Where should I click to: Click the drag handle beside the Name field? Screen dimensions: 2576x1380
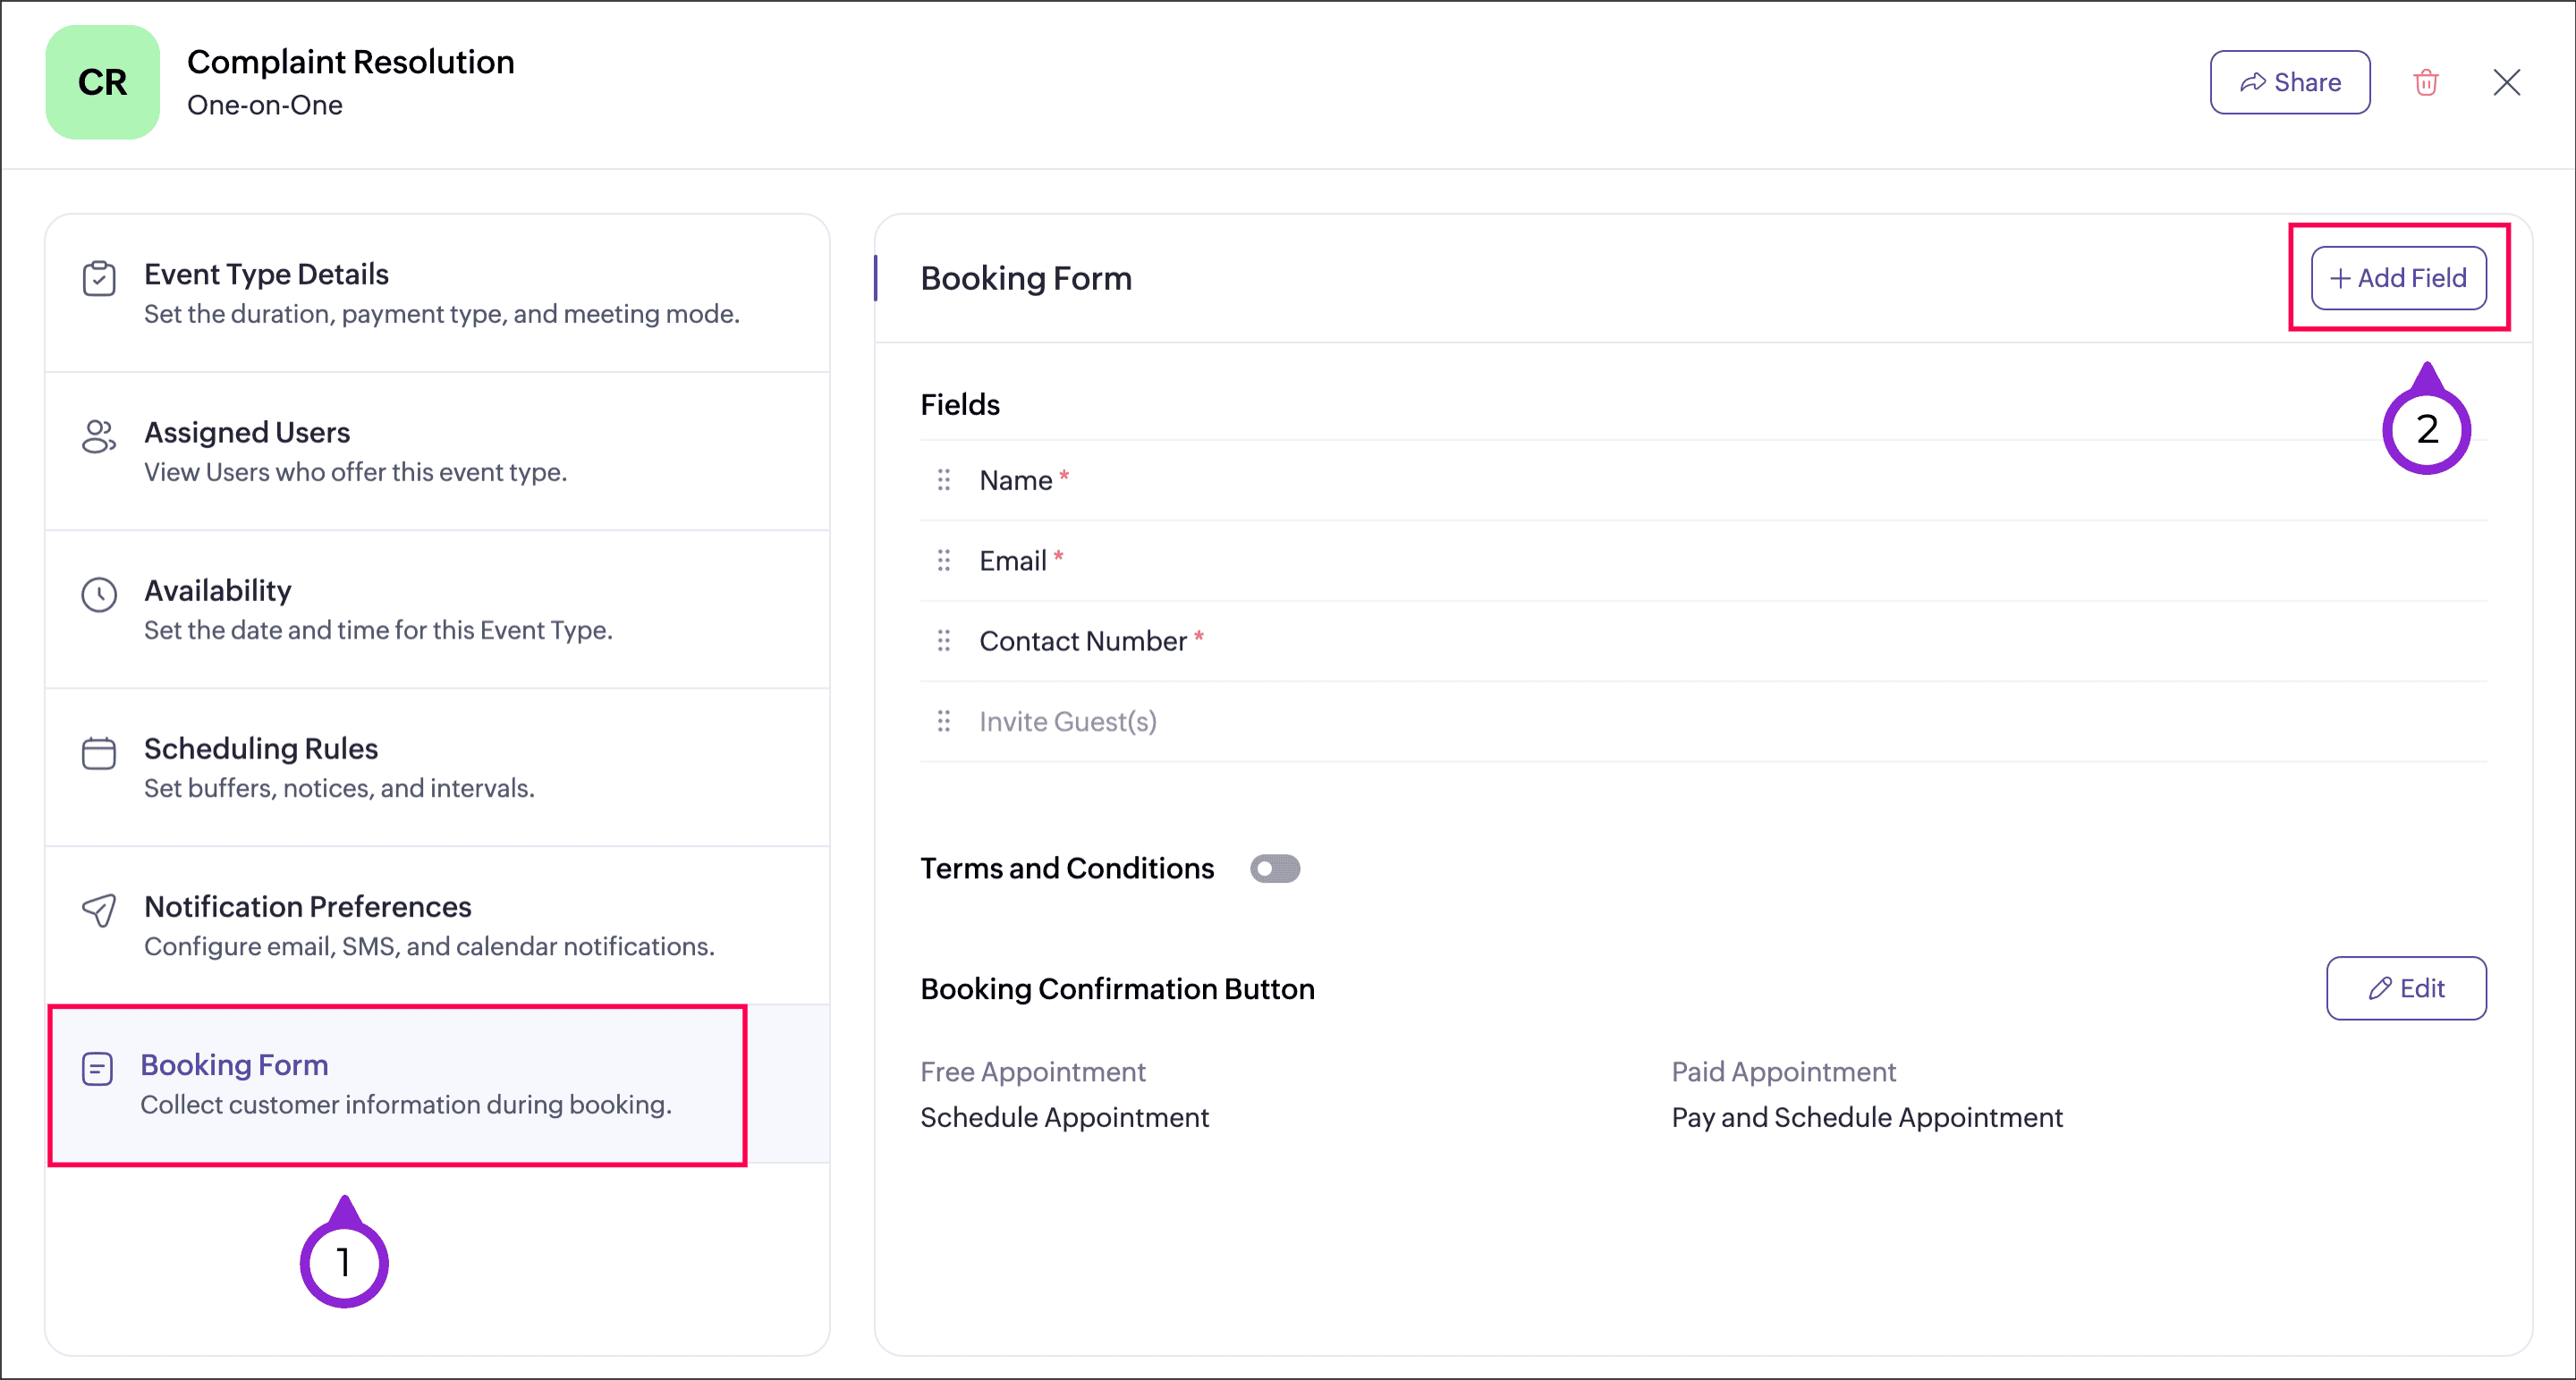943,481
